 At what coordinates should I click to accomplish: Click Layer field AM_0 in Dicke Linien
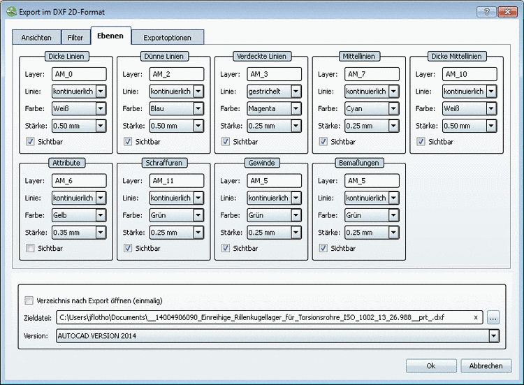coord(79,74)
